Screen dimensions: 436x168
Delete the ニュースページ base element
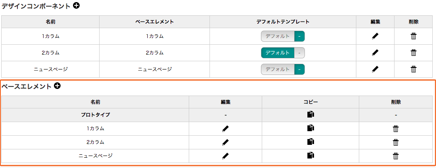click(x=396, y=156)
